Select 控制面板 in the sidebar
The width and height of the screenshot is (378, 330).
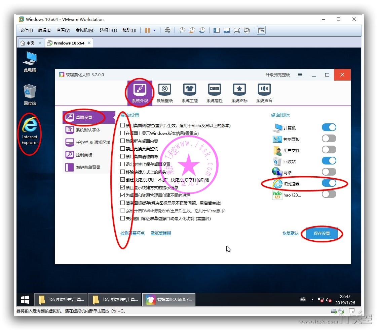pos(89,155)
